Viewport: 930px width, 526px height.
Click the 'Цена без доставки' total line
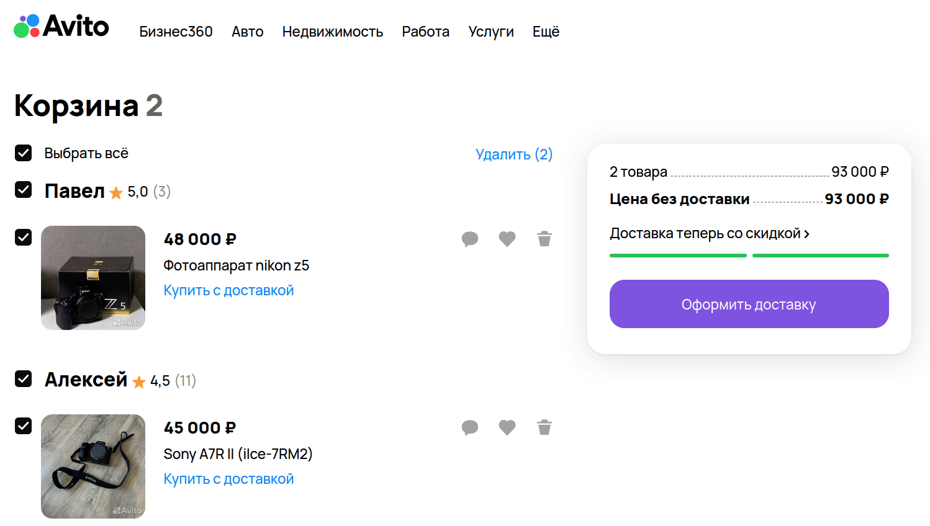tap(749, 199)
